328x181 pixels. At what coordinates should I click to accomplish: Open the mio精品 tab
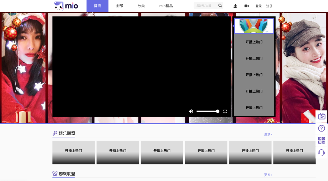(x=166, y=6)
